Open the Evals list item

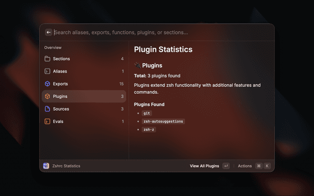(83, 122)
